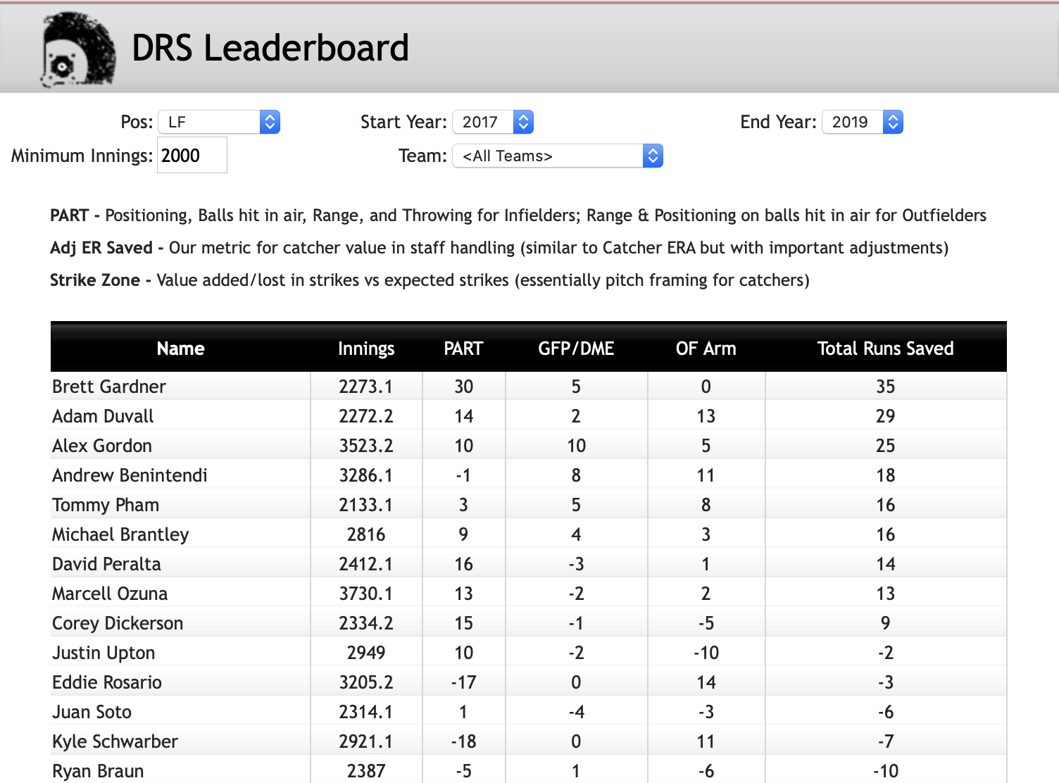
Task: Sort table by Name column header
Action: tap(180, 349)
